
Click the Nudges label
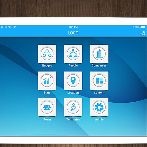coord(47,66)
